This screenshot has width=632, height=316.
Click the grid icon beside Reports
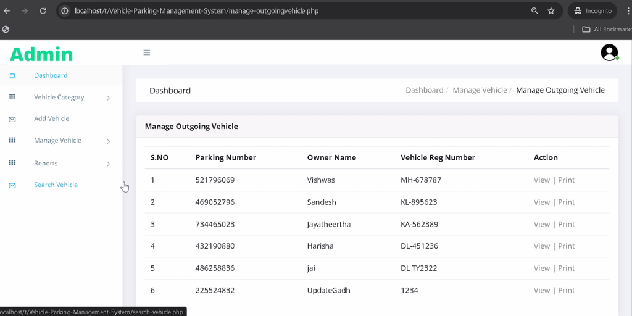tap(12, 162)
